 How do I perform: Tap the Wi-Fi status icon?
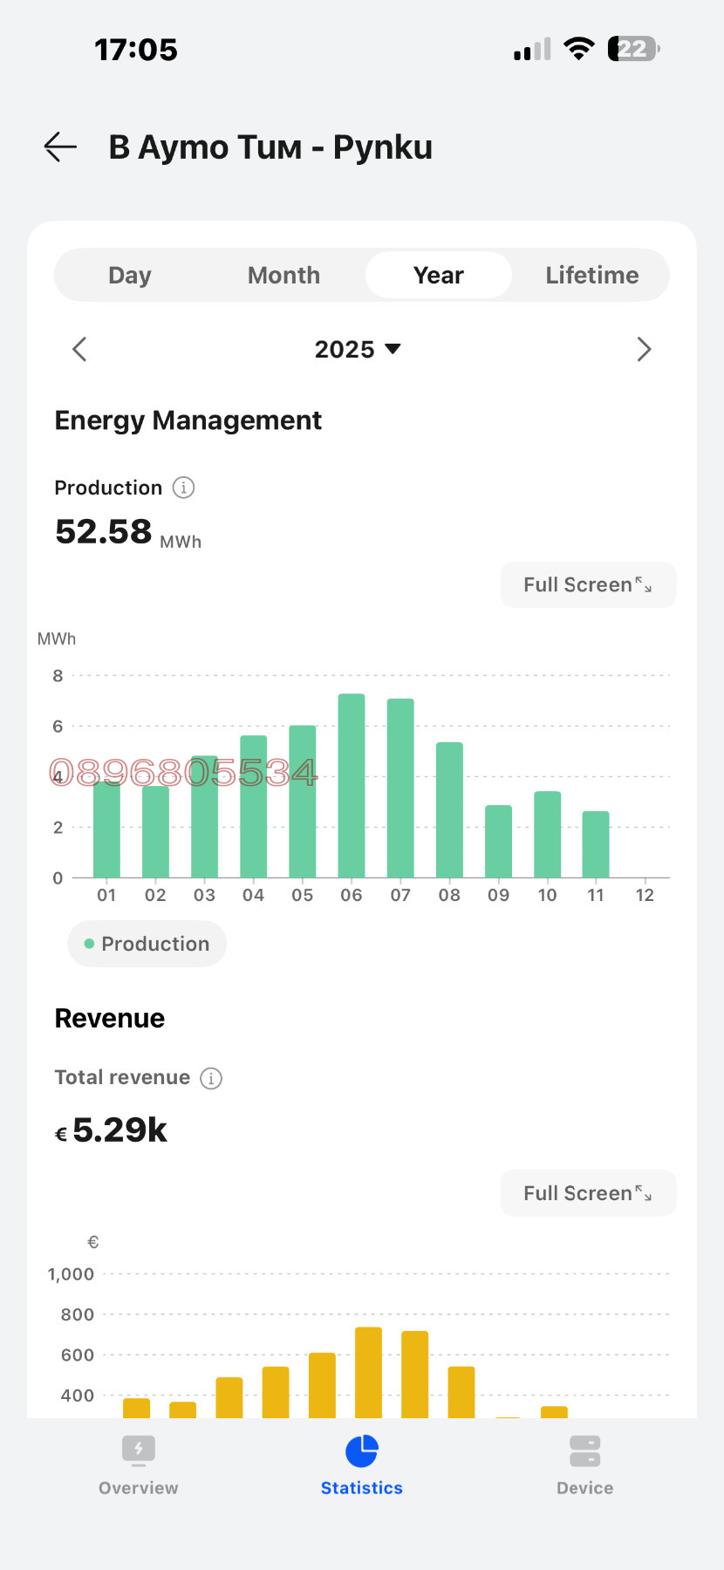click(x=578, y=50)
